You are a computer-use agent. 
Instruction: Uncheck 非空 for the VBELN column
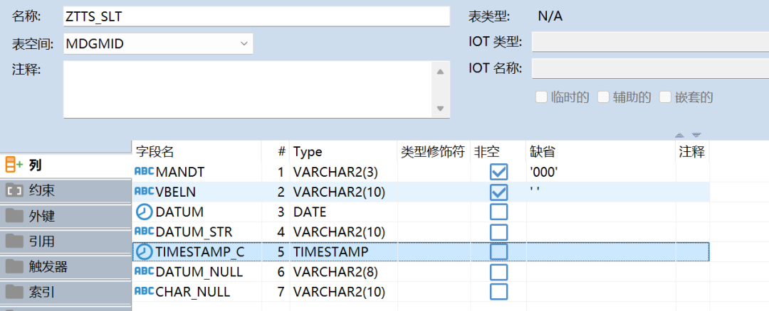pos(498,192)
